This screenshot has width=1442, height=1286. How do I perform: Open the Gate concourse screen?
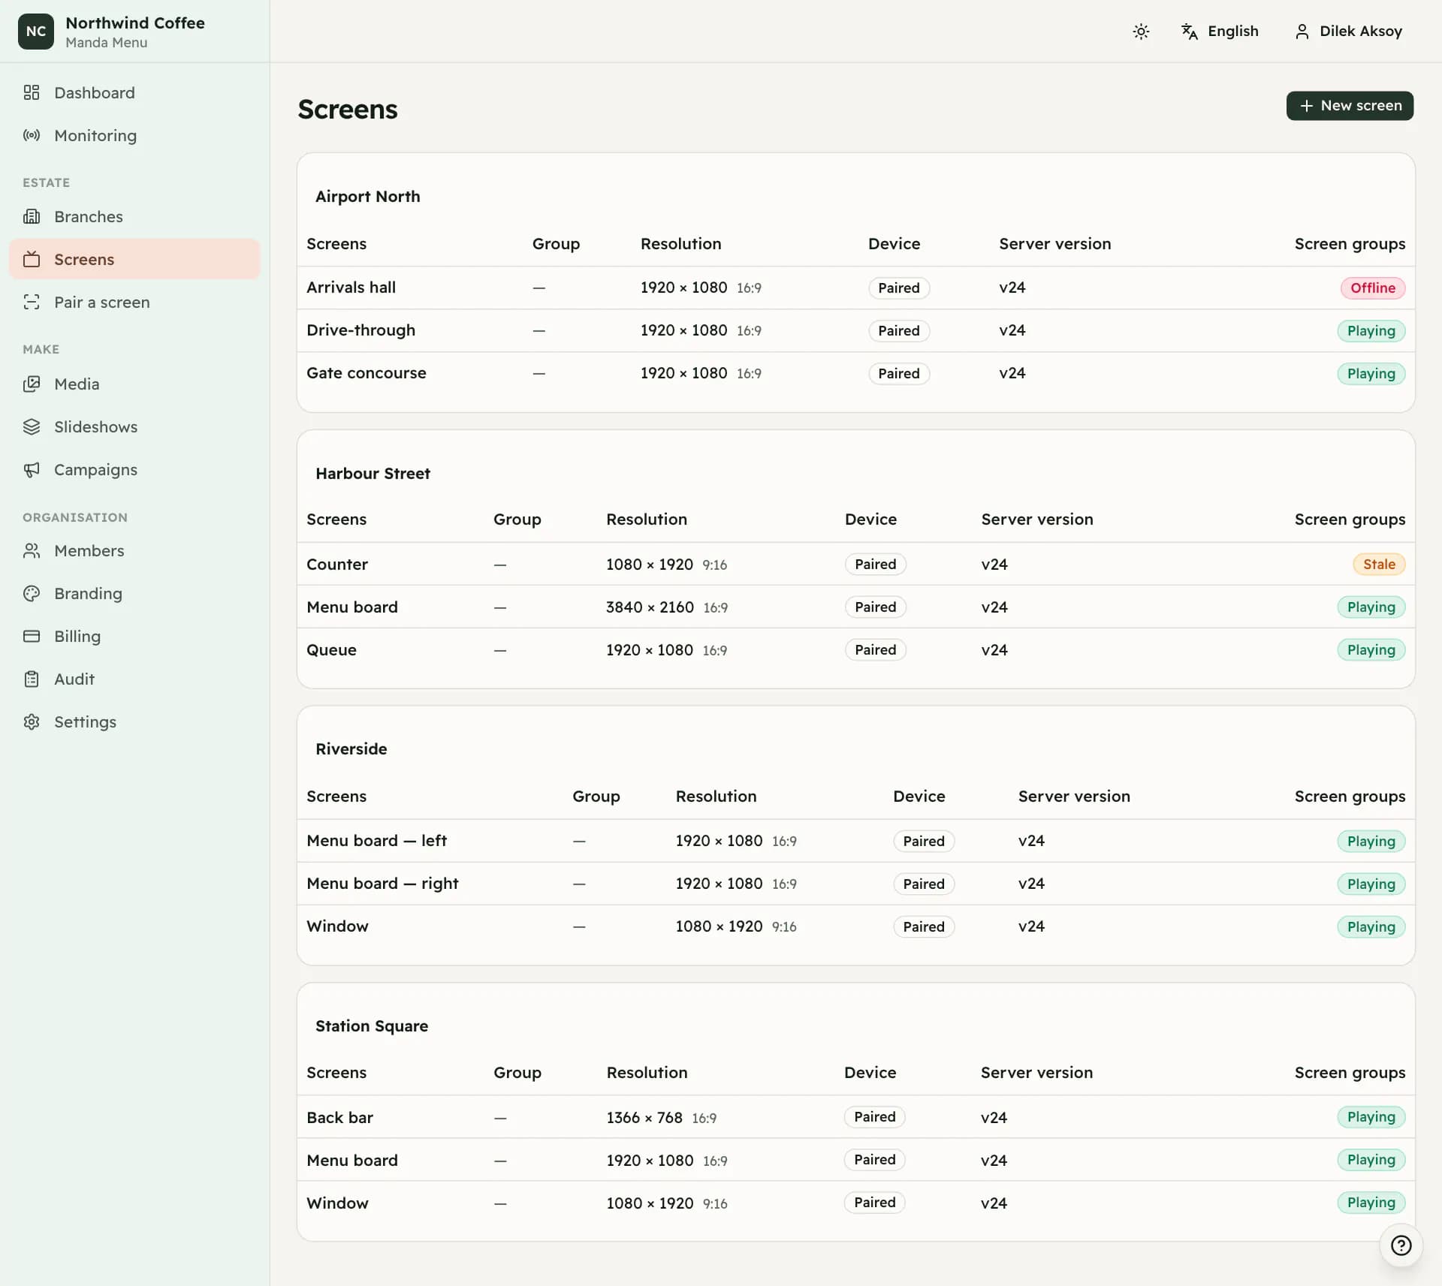(366, 373)
